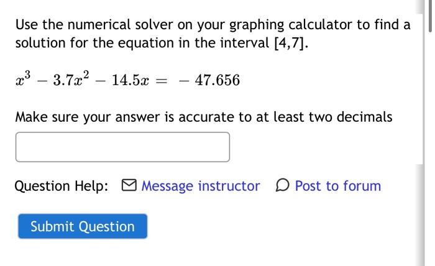Click the 'Make sure your answer' accuracy note
The width and height of the screenshot is (435, 266).
(204, 117)
